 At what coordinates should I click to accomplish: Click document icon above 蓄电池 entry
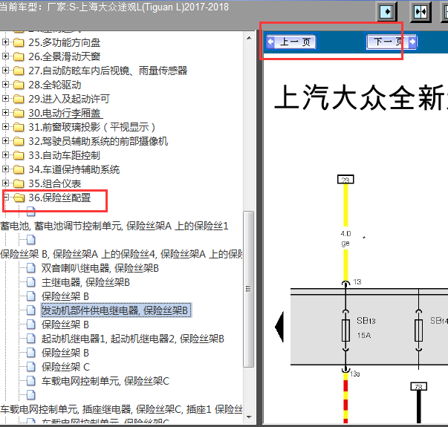coord(31,212)
